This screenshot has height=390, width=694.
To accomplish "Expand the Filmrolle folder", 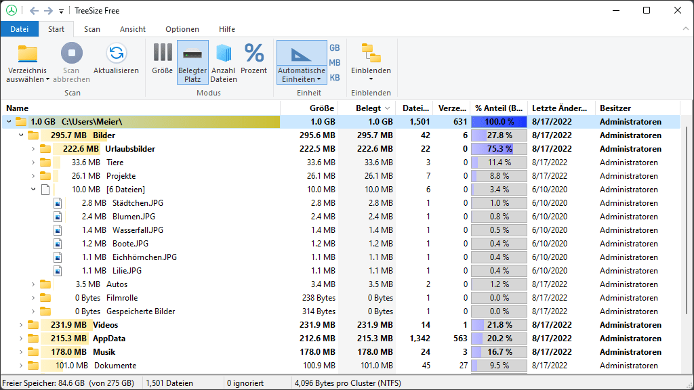I will coord(33,298).
